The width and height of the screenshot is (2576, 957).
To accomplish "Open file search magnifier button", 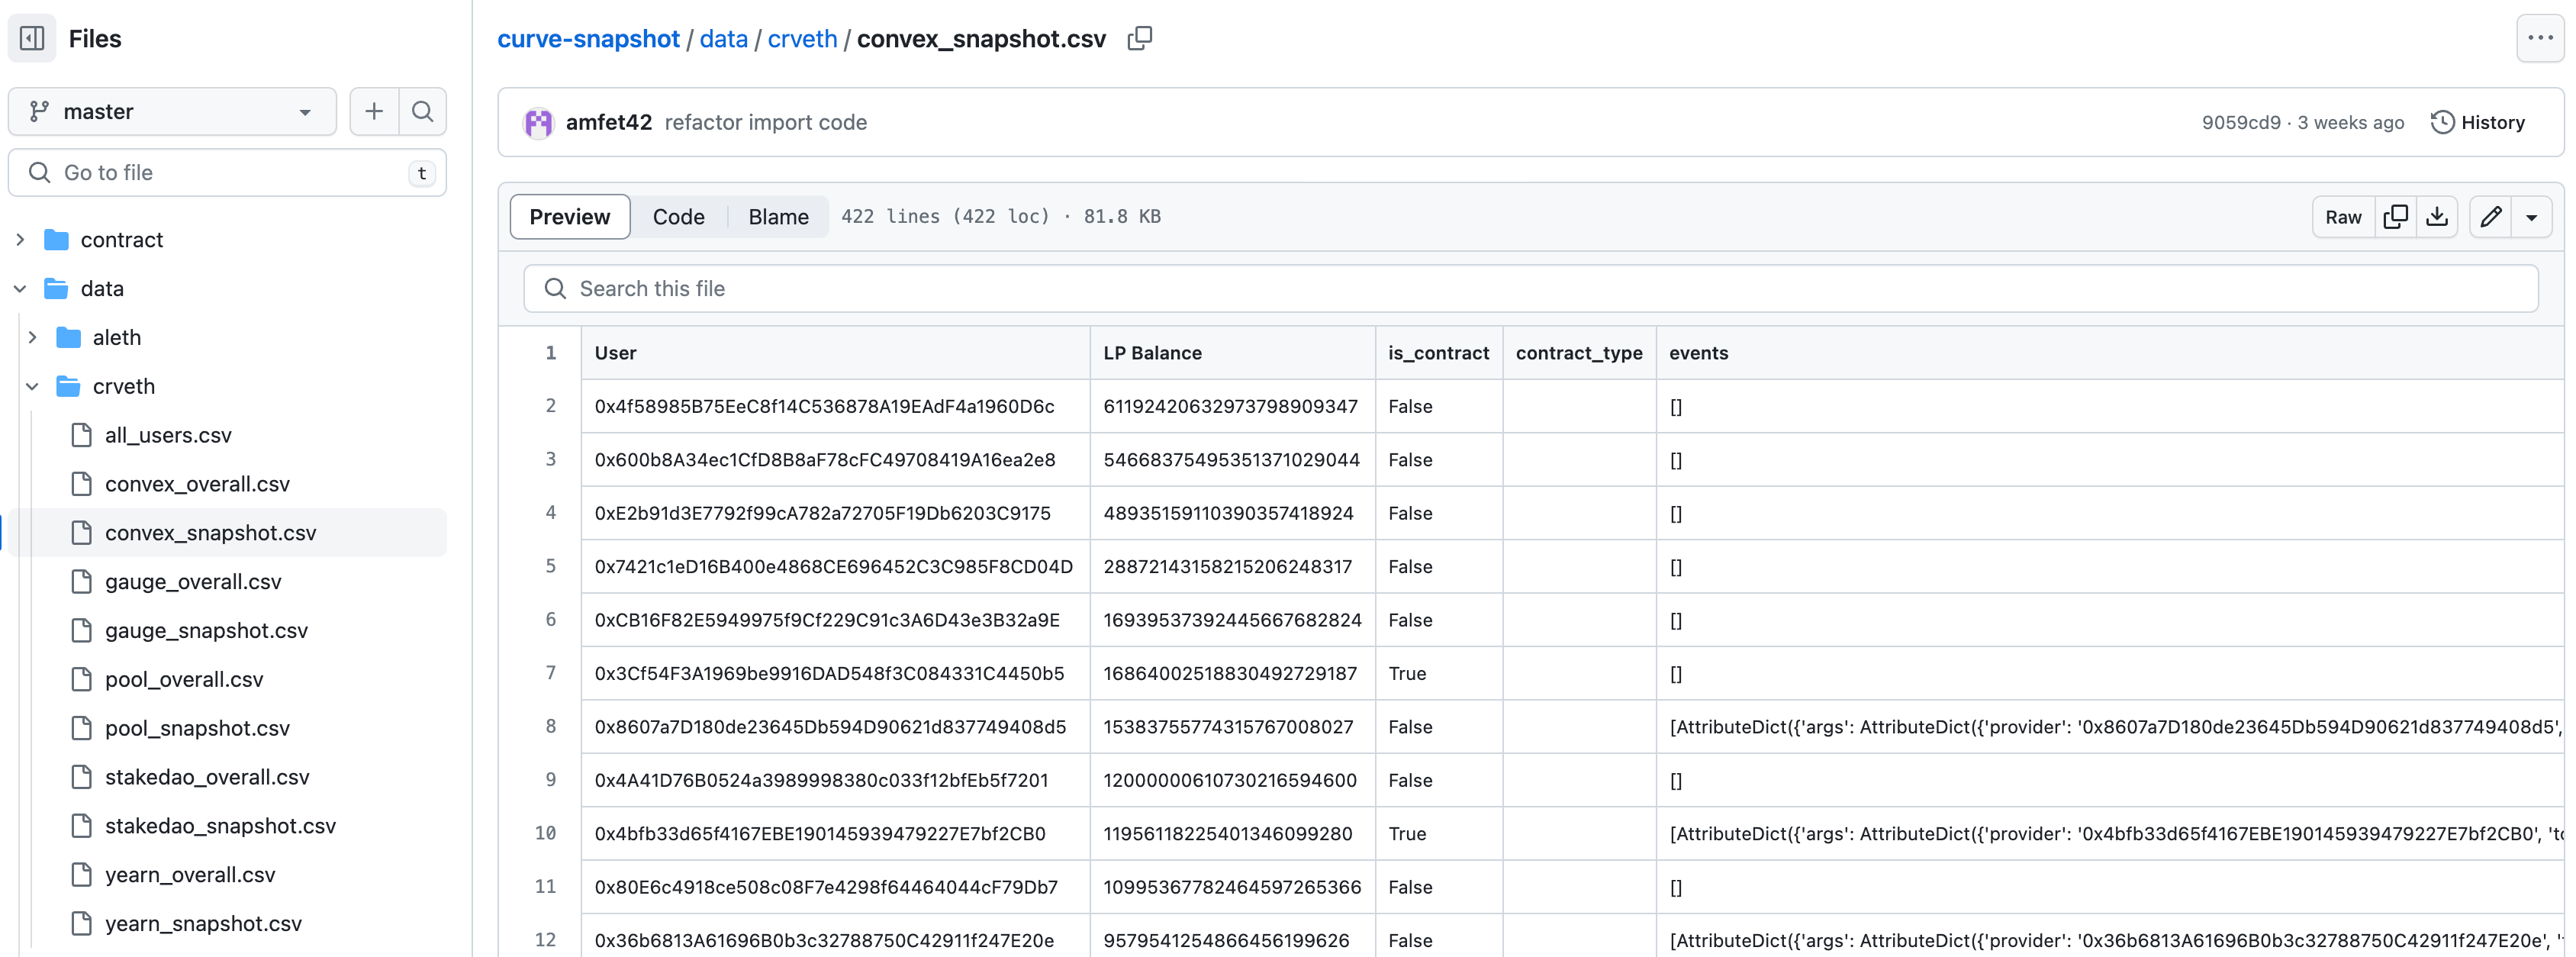I will (x=422, y=111).
